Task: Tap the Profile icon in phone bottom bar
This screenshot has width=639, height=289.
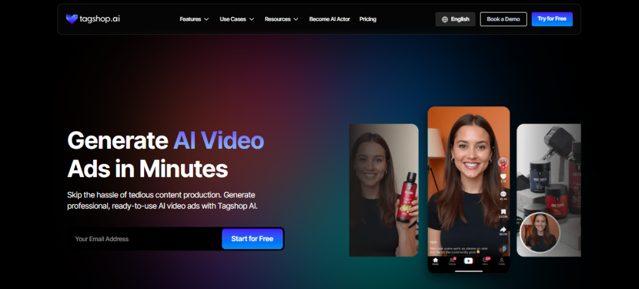Action: [502, 261]
